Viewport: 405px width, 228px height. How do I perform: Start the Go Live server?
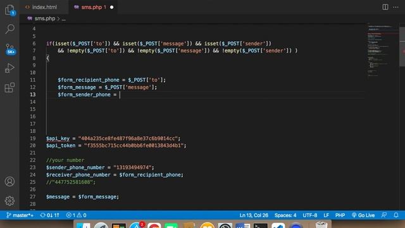click(x=363, y=215)
